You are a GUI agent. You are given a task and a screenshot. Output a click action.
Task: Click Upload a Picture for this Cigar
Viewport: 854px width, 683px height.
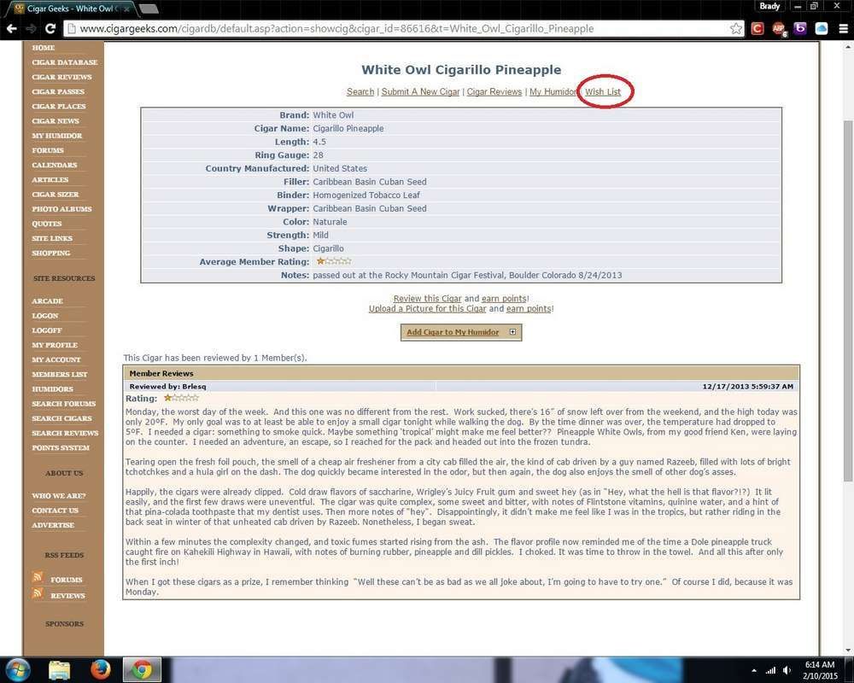[x=427, y=309]
